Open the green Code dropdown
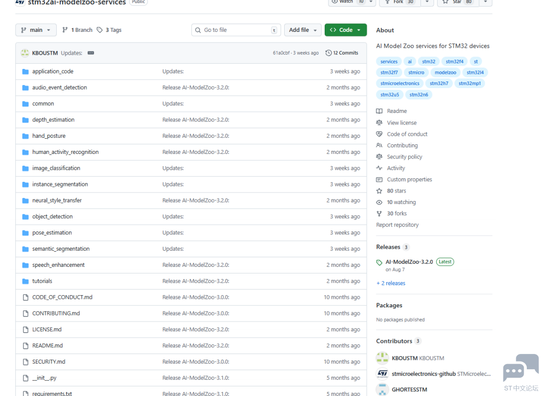This screenshot has width=543, height=396. tap(345, 30)
